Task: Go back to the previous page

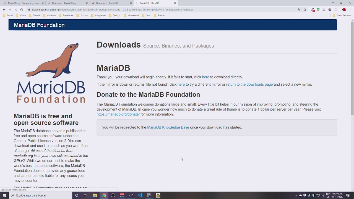Action: [4, 10]
